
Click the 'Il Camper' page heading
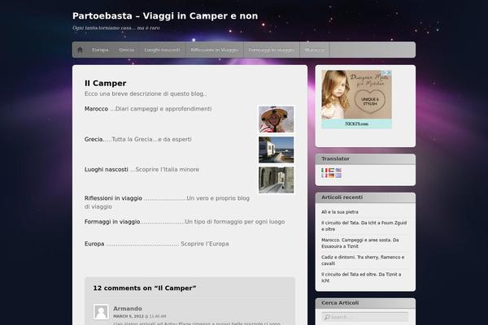pos(105,84)
